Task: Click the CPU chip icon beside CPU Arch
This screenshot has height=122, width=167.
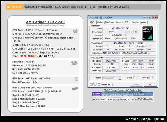Action: [x=76, y=31]
